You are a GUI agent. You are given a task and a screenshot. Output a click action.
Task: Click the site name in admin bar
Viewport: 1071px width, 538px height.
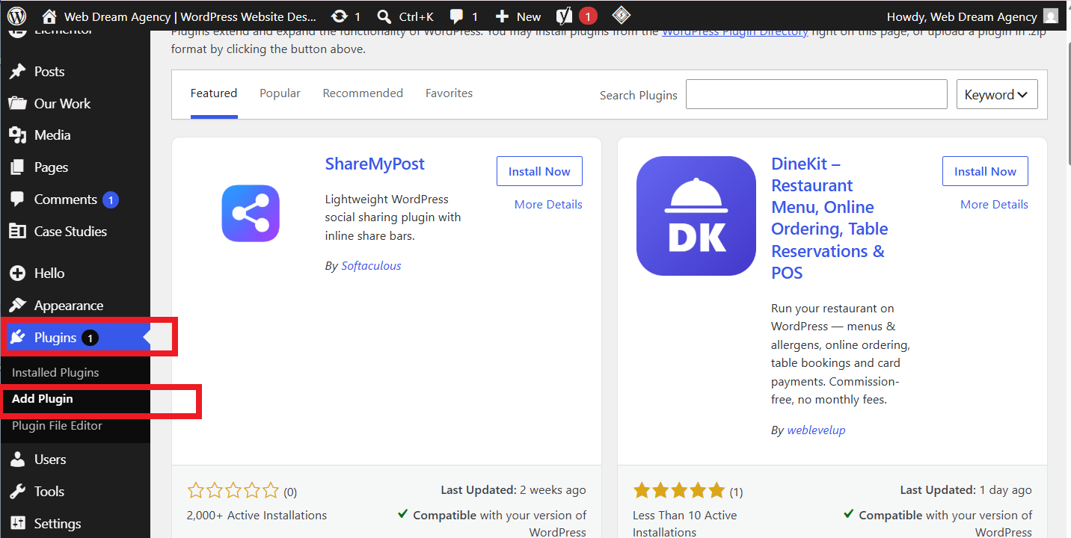(x=190, y=16)
